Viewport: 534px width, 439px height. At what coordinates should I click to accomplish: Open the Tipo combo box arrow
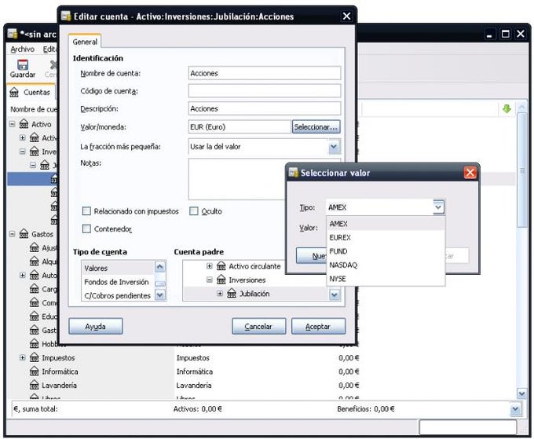[x=438, y=207]
